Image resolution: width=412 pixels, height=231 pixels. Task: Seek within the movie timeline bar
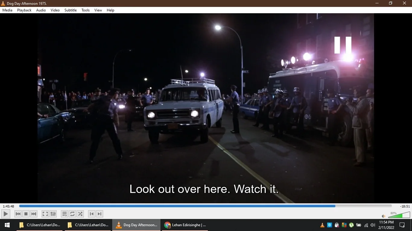coord(205,206)
